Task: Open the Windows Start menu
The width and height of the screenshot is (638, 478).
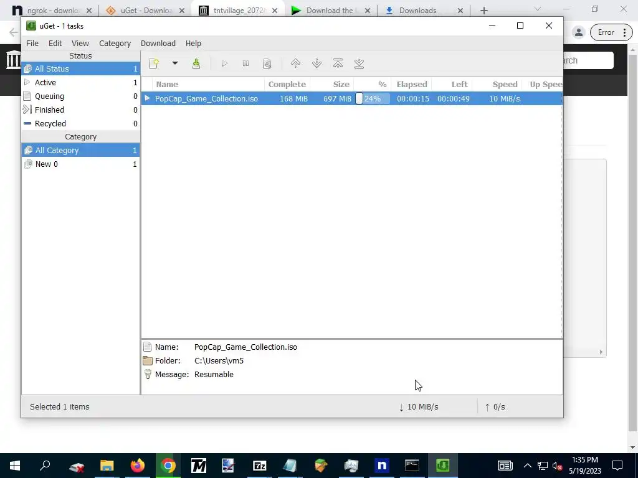Action: coord(15,466)
